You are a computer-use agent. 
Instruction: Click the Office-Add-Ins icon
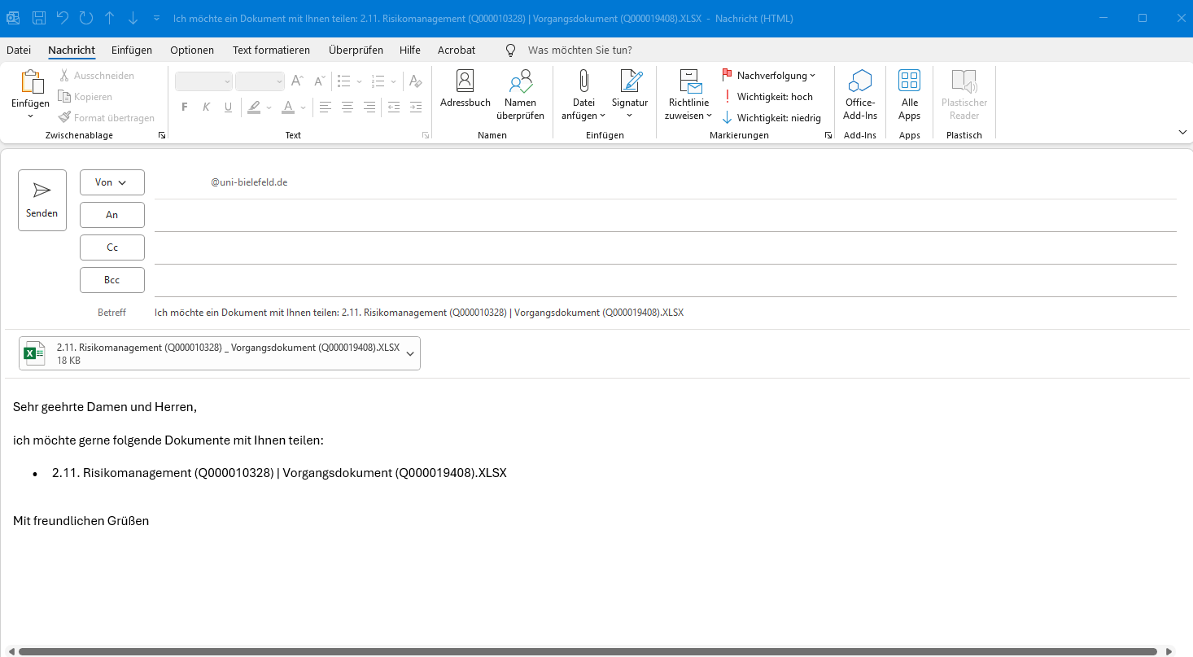(x=859, y=81)
